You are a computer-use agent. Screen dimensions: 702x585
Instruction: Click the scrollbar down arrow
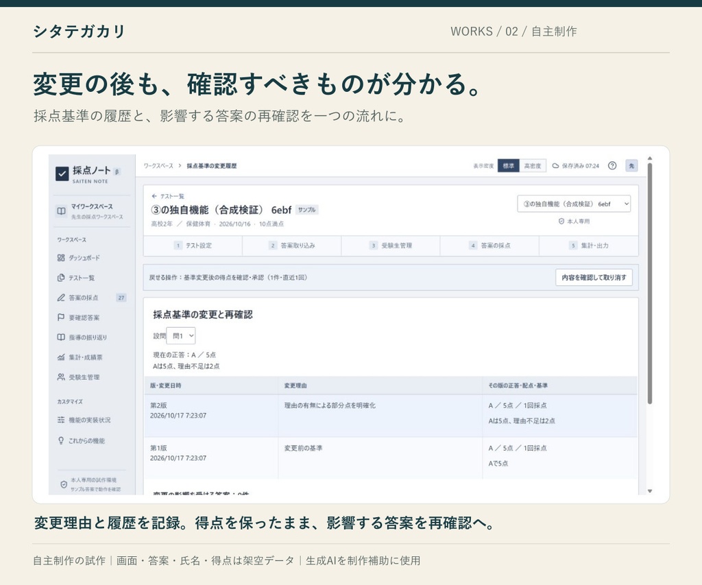pos(650,491)
